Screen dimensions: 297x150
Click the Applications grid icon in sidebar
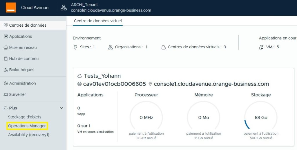tap(6, 36)
